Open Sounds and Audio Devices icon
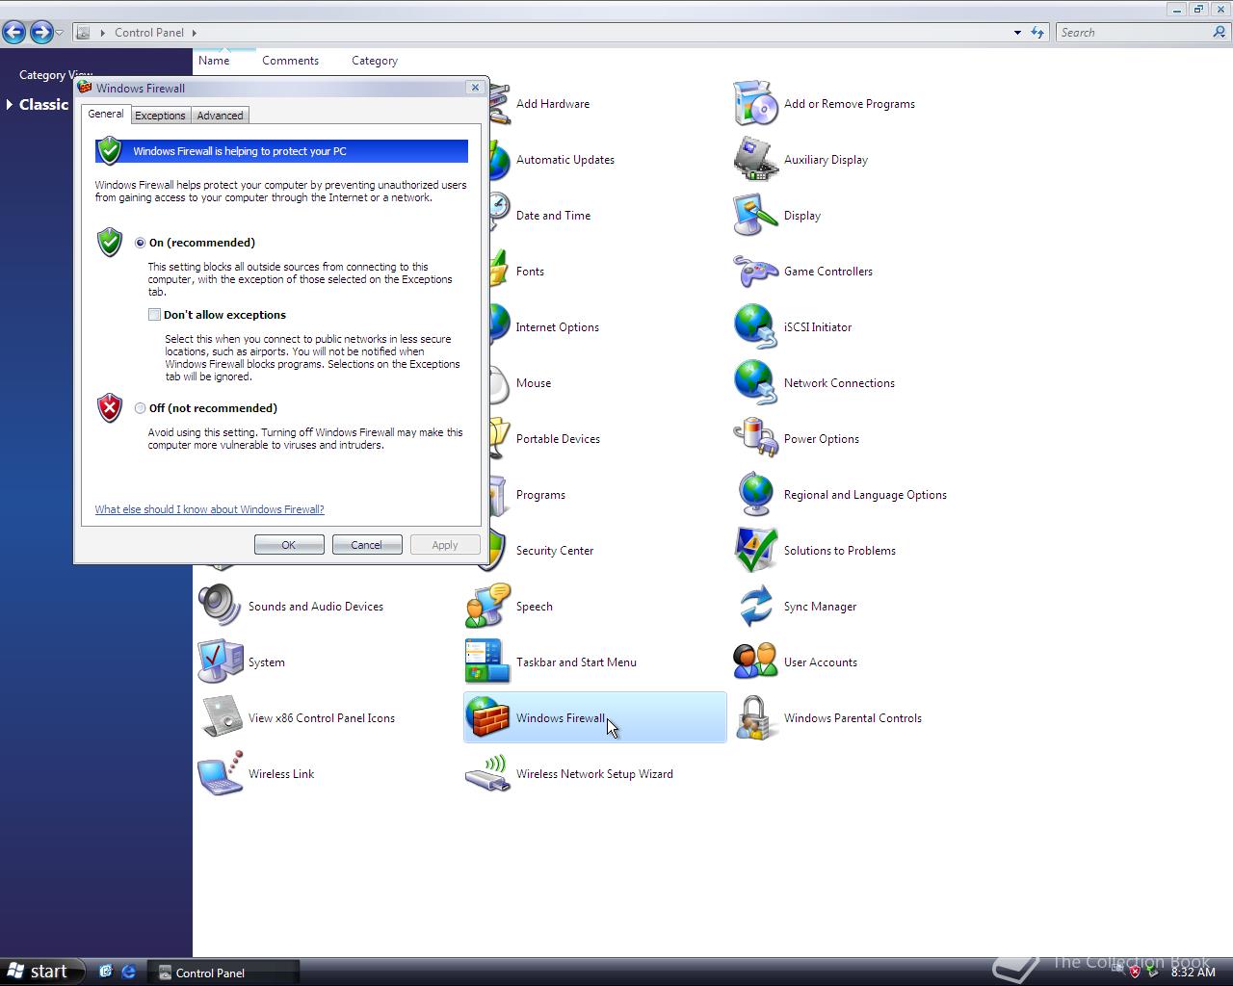The width and height of the screenshot is (1233, 986). pyautogui.click(x=220, y=606)
